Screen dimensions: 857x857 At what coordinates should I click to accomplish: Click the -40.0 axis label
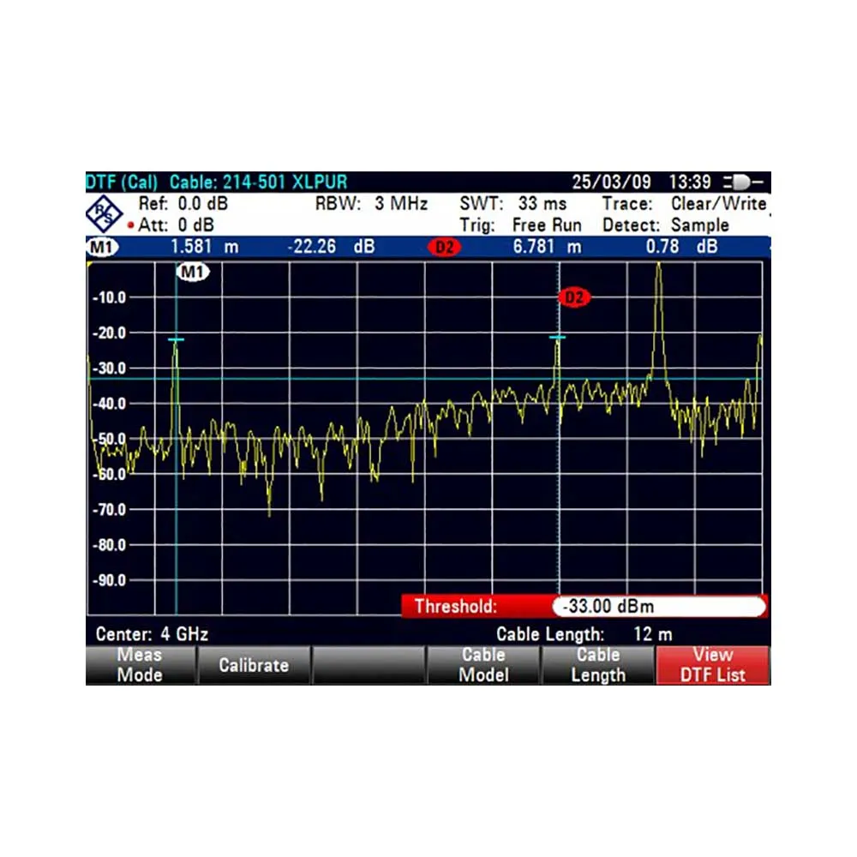(x=110, y=404)
